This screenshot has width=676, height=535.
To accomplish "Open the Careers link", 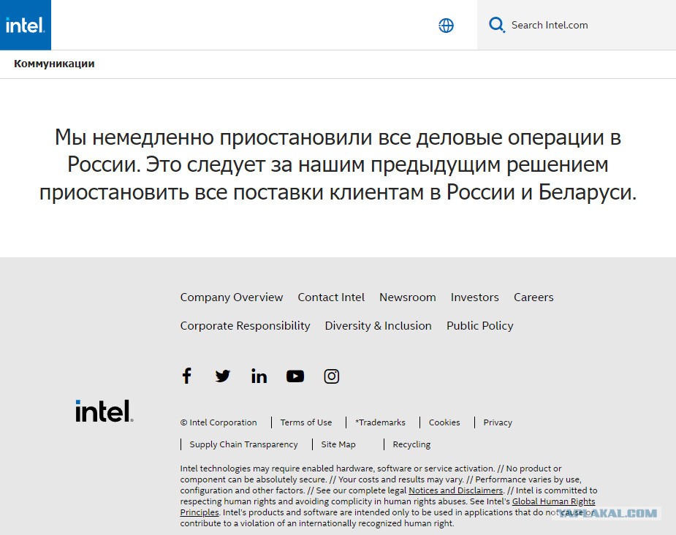I will (x=533, y=297).
